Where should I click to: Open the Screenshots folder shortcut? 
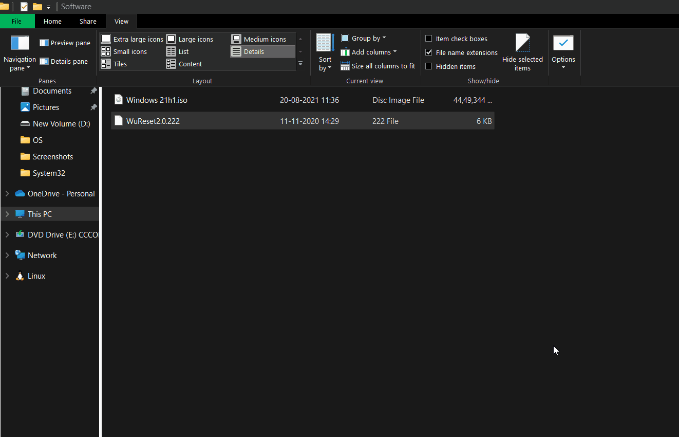[x=53, y=157]
